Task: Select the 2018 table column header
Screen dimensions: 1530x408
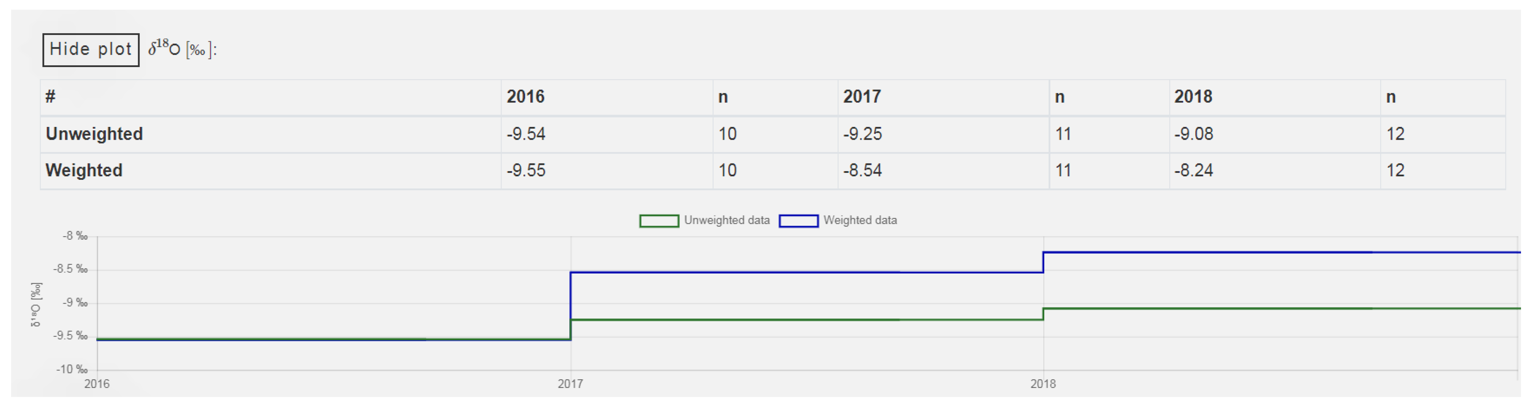Action: pos(1192,97)
